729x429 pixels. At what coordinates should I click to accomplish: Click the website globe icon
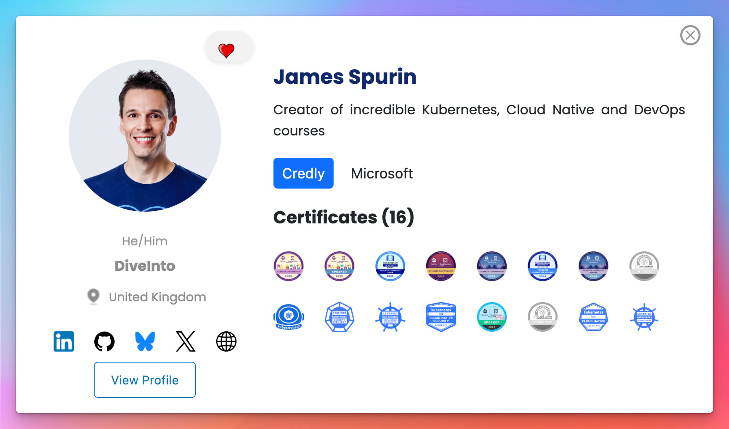(226, 341)
